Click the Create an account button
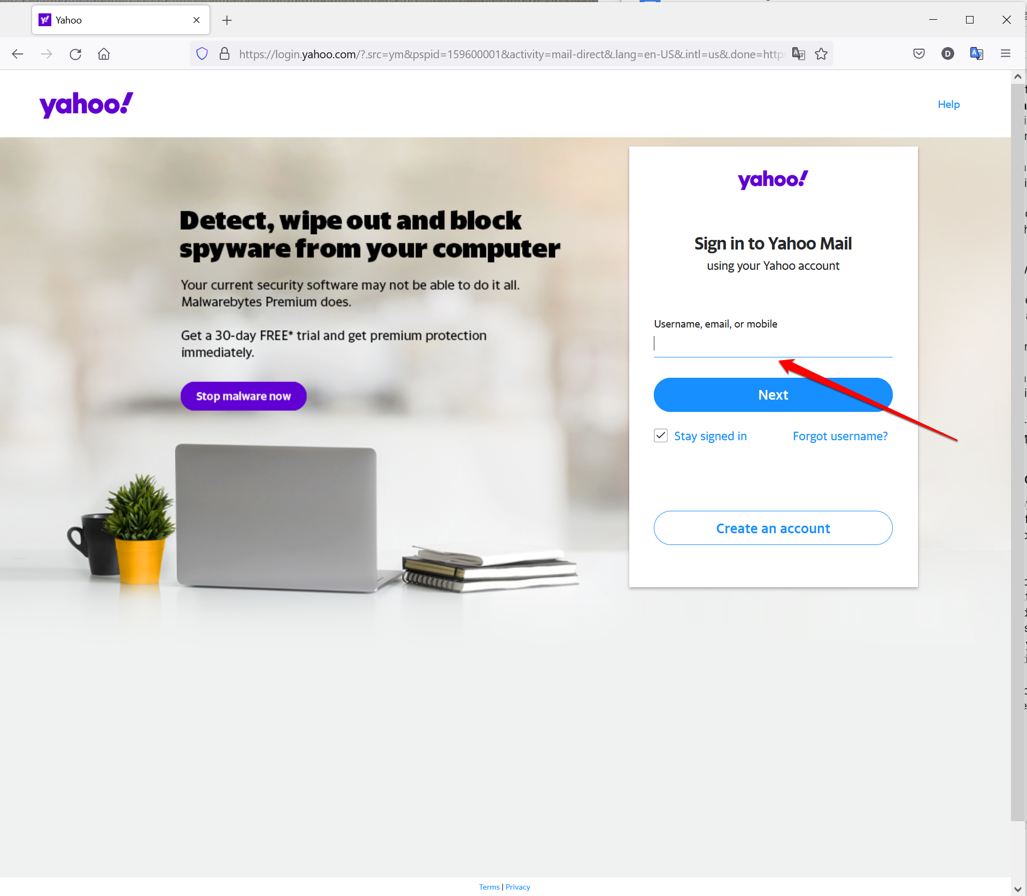Viewport: 1027px width, 896px height. 773,528
